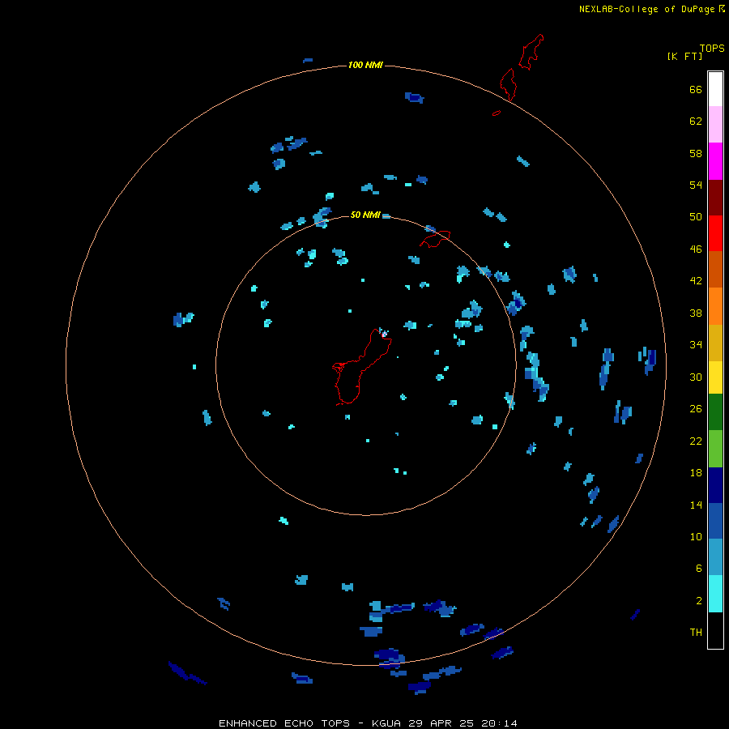Click the legend value '42'

coord(696,281)
